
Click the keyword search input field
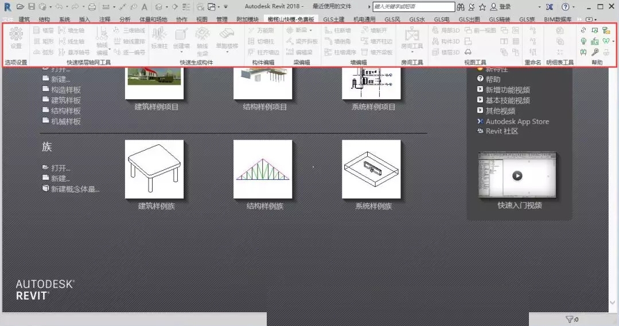point(414,7)
